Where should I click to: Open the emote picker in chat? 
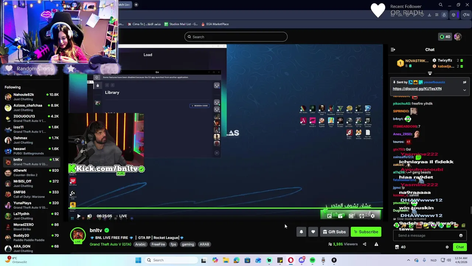(x=461, y=235)
